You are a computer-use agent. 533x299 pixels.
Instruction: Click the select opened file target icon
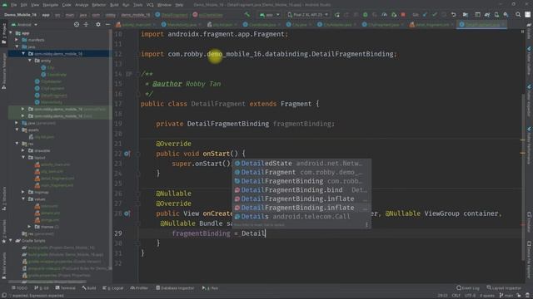(77, 24)
